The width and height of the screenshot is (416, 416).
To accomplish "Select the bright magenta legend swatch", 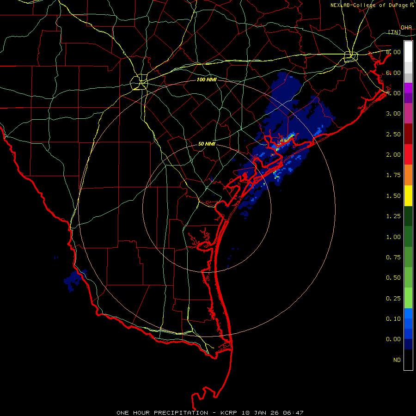I will (x=408, y=88).
